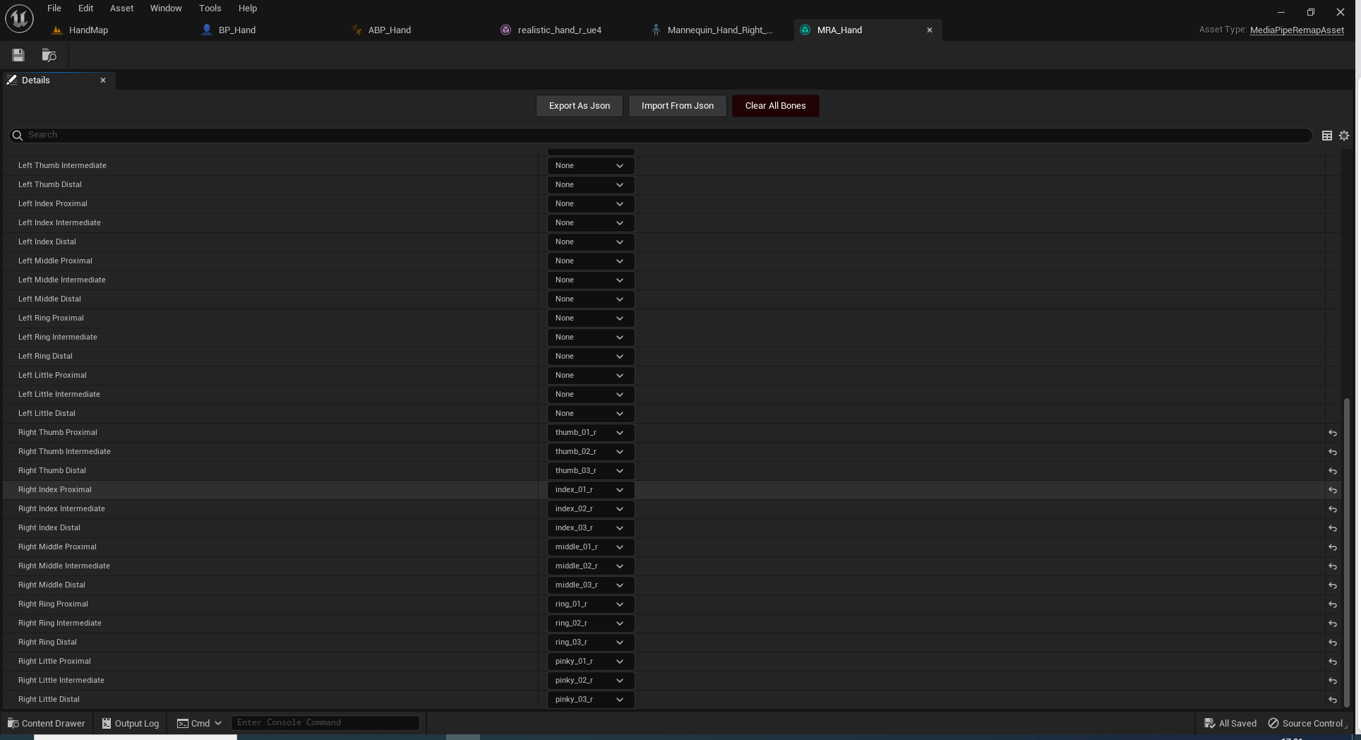Click Export As Json

click(578, 105)
